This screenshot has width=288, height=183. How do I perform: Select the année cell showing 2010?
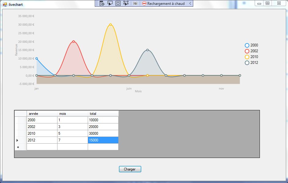pos(42,134)
